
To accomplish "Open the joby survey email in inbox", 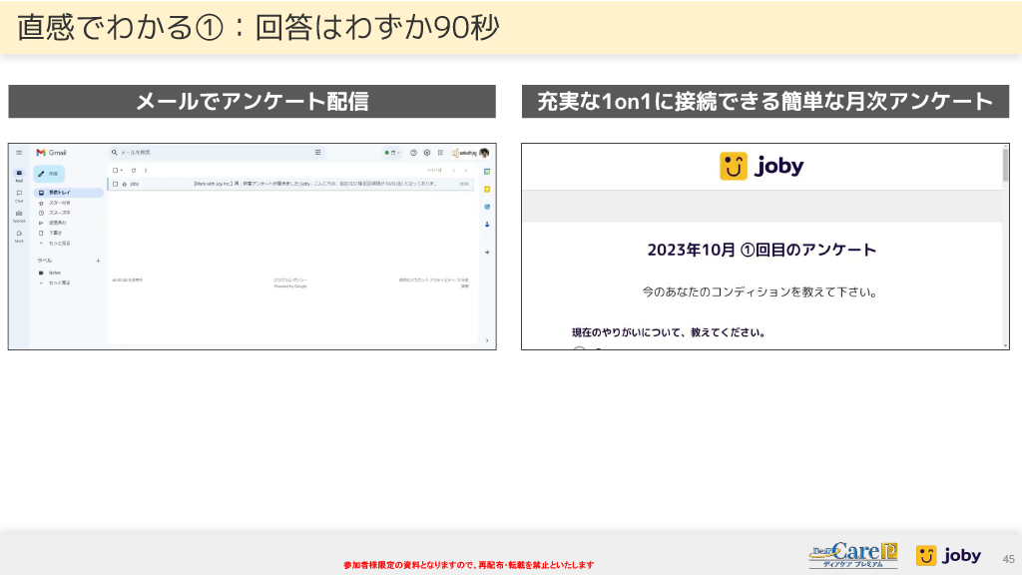I will pos(299,184).
